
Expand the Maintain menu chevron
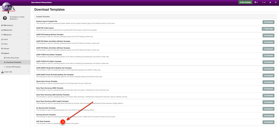pos(28,48)
